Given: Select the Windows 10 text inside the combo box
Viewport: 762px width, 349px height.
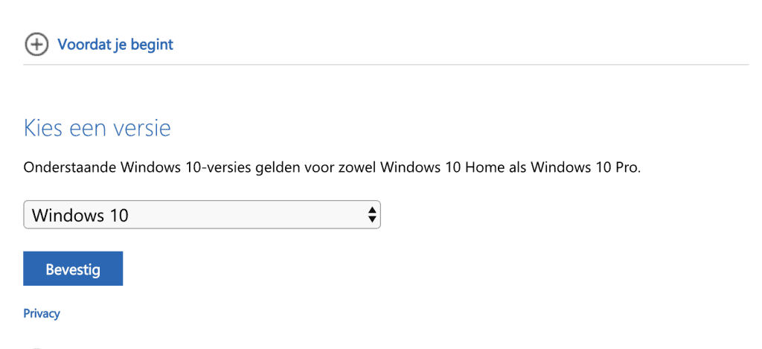Looking at the screenshot, I should [80, 215].
